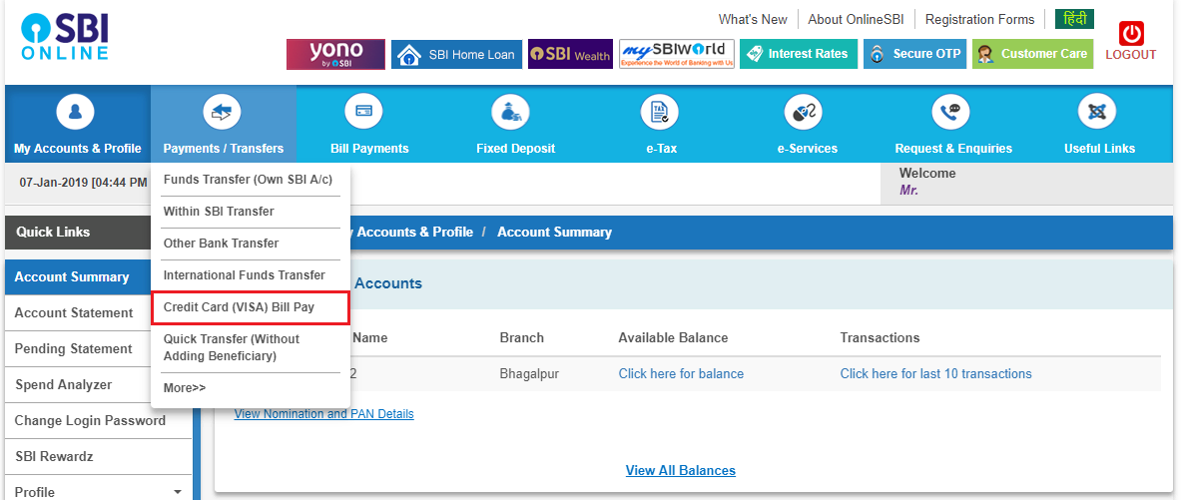Click the SBI Online logo
Viewport: 1181px width, 500px height.
coord(66,38)
